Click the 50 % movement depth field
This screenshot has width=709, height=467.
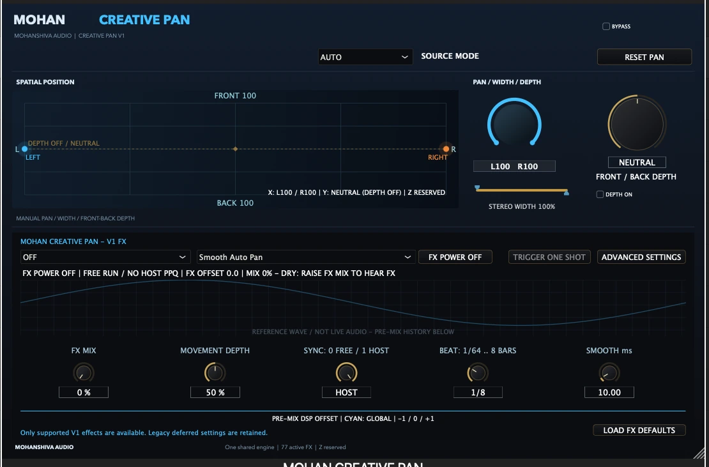[215, 392]
